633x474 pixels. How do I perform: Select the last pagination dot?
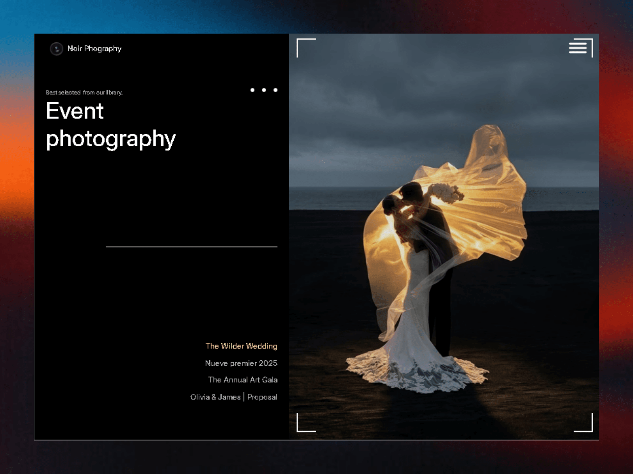coord(275,90)
